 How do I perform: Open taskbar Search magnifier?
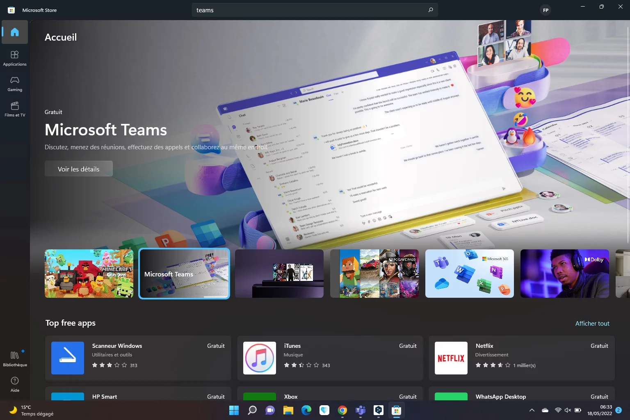[252, 410]
